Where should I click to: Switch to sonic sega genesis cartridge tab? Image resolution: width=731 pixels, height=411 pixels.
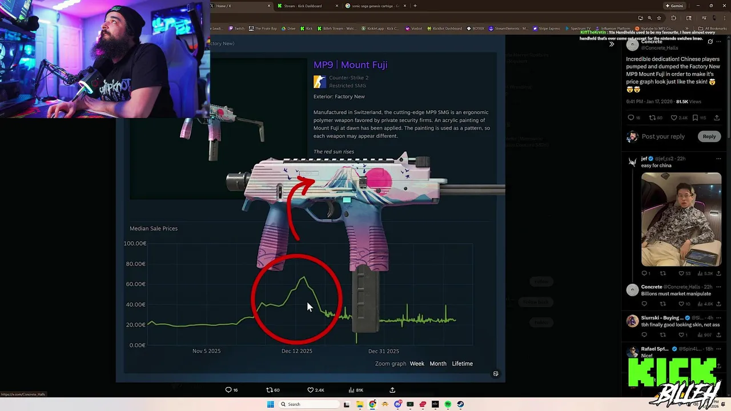pyautogui.click(x=375, y=6)
